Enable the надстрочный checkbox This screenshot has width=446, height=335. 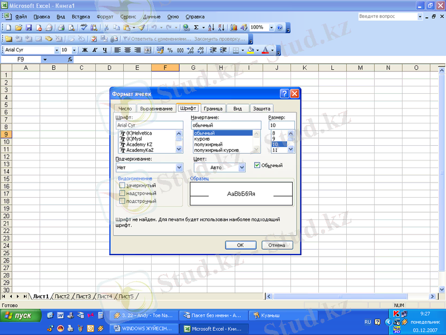point(122,193)
